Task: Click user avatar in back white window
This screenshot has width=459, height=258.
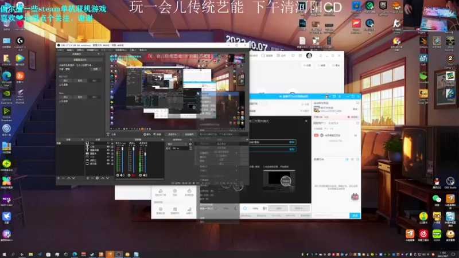Action: click(x=309, y=56)
